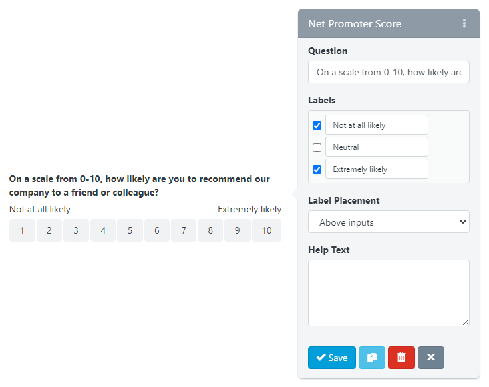The image size is (489, 387).
Task: Edit the Neutral label text field
Action: [376, 147]
